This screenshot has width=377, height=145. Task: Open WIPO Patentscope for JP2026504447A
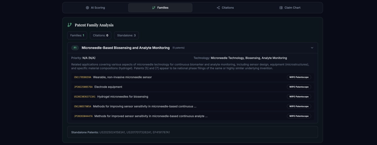(x=299, y=116)
